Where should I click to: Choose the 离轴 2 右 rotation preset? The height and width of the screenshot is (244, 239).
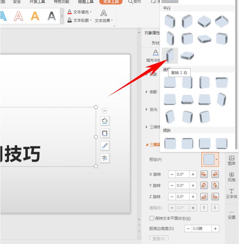(170, 56)
